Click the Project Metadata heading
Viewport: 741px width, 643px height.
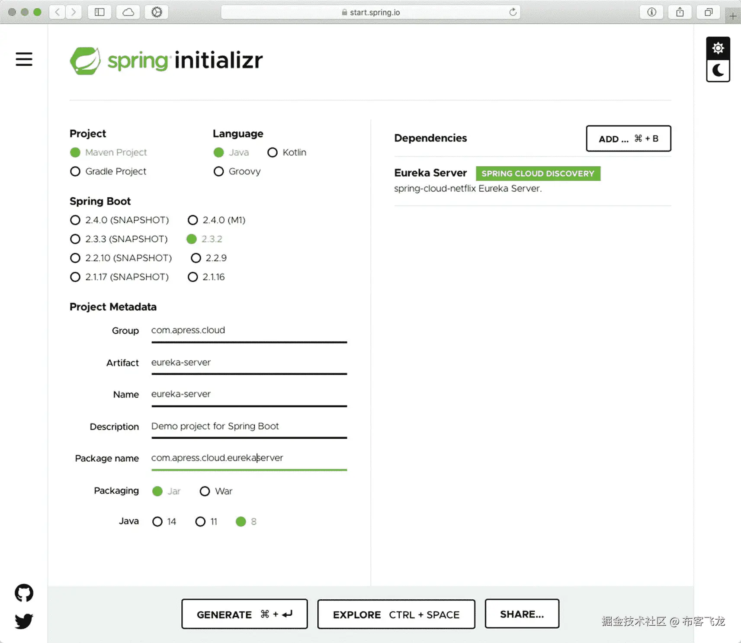click(113, 307)
